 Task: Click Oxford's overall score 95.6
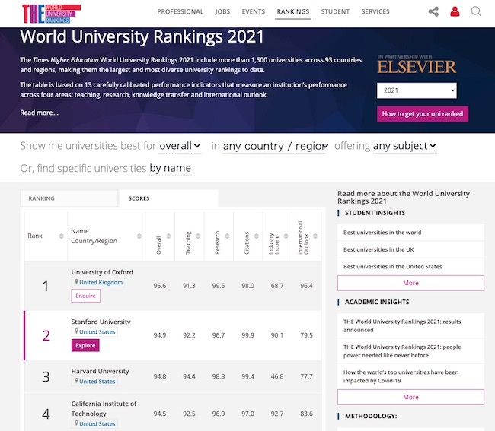pos(160,286)
